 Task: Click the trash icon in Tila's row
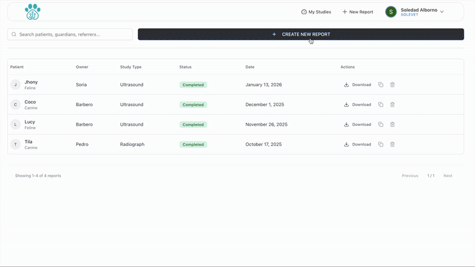[x=392, y=144]
